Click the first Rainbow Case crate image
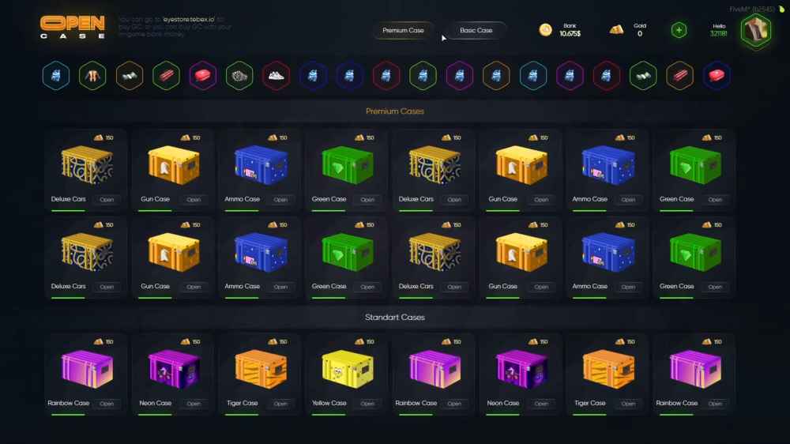Viewport: 790px width, 444px height. [x=87, y=370]
